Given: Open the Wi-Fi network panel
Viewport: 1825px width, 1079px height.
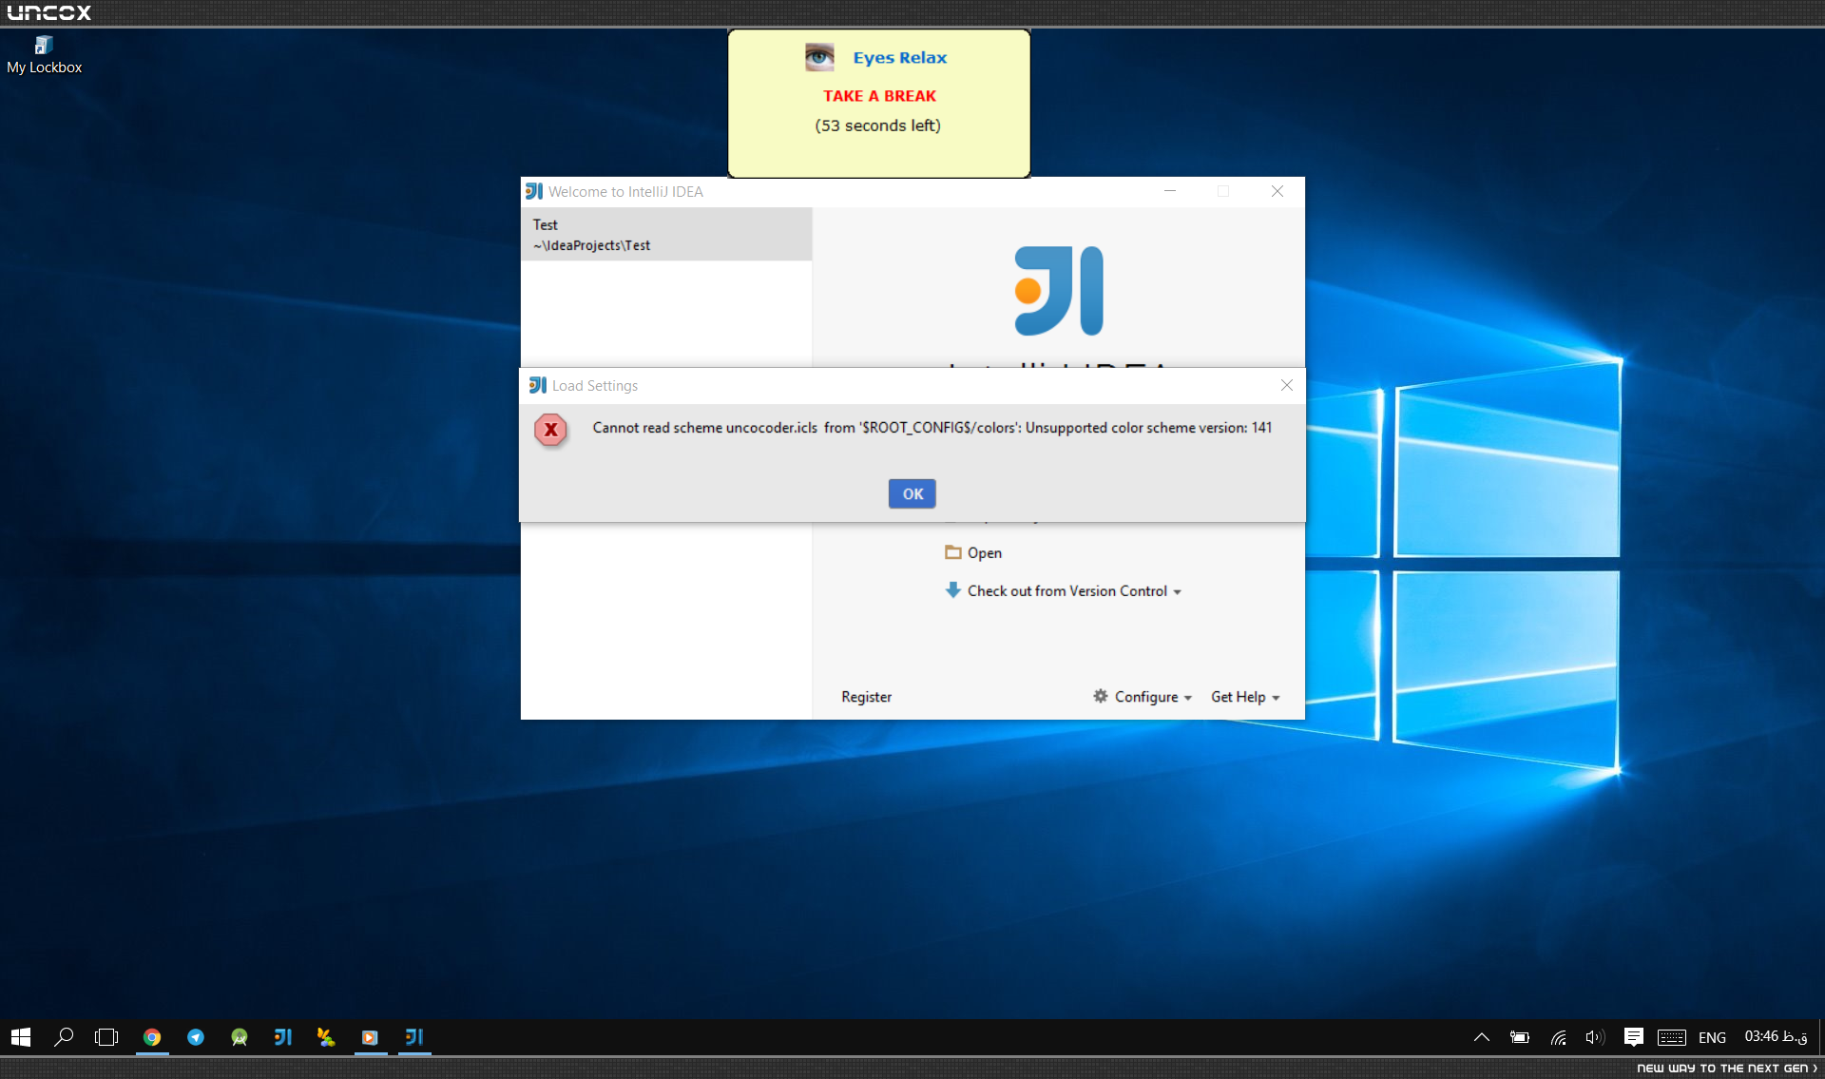Looking at the screenshot, I should [1559, 1037].
